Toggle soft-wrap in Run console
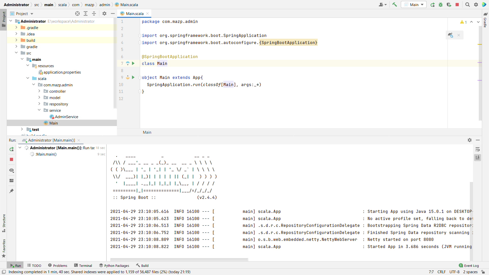 click(478, 149)
